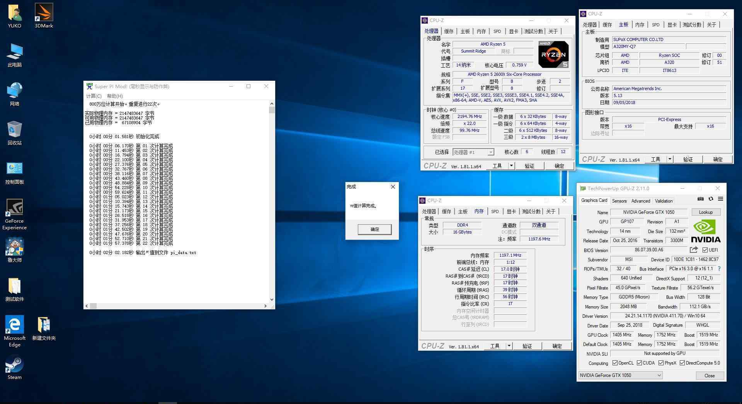Open the Sensors tab in GPU-Z
The width and height of the screenshot is (742, 404).
click(x=619, y=201)
